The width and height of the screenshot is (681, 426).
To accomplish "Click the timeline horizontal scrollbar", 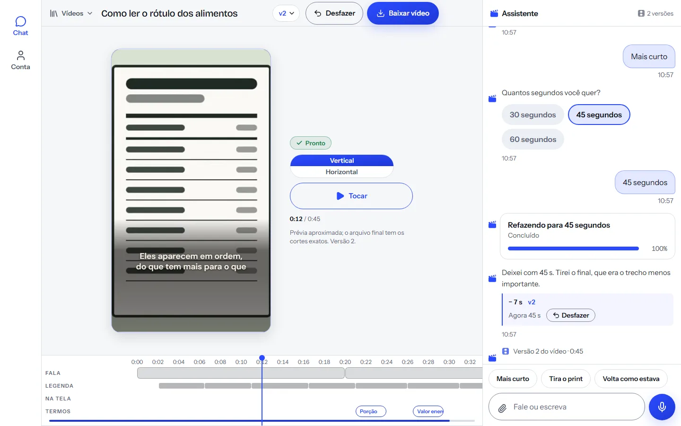I will (262, 420).
